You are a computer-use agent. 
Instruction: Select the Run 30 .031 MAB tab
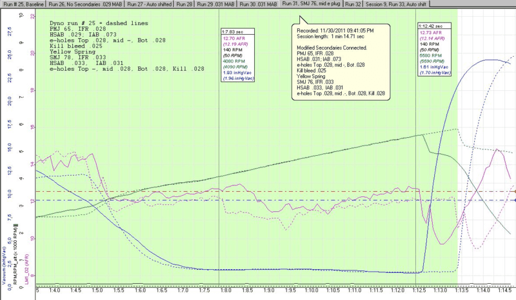pyautogui.click(x=258, y=4)
